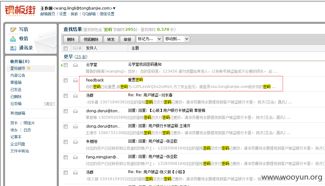Click 清空 to empty the trash

click(49, 104)
